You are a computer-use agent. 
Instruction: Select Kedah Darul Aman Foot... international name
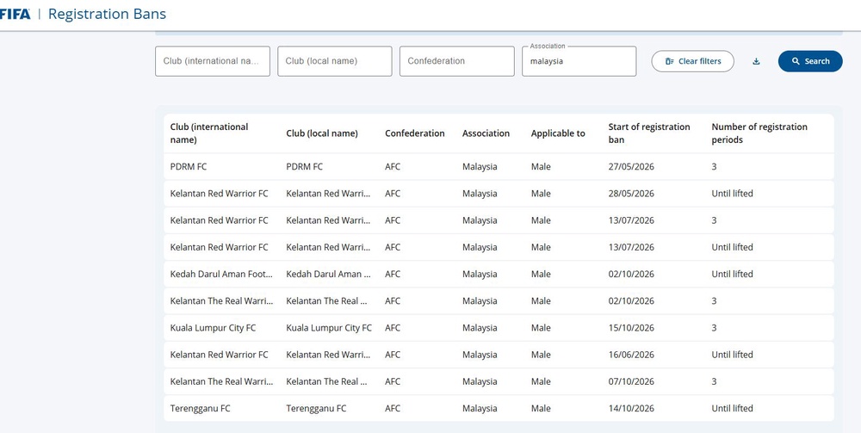point(221,275)
